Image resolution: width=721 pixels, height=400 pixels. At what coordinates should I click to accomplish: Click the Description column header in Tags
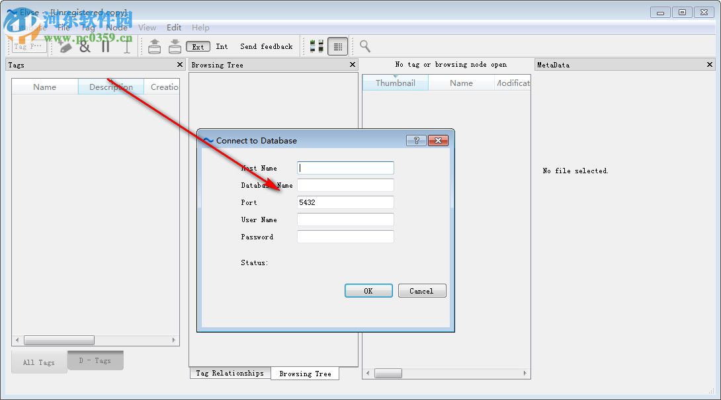click(x=111, y=87)
